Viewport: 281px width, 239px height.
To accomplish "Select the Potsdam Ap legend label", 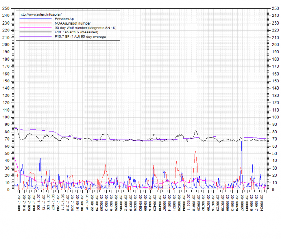I will (x=63, y=19).
